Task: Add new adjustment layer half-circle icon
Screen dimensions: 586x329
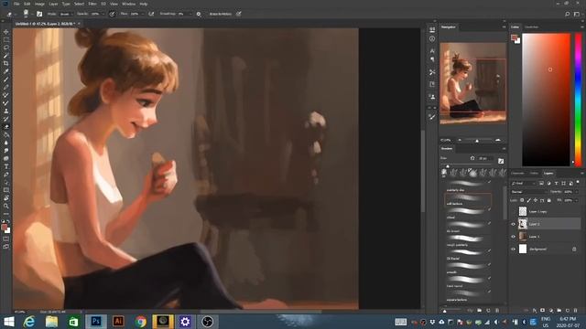Action: click(550, 311)
